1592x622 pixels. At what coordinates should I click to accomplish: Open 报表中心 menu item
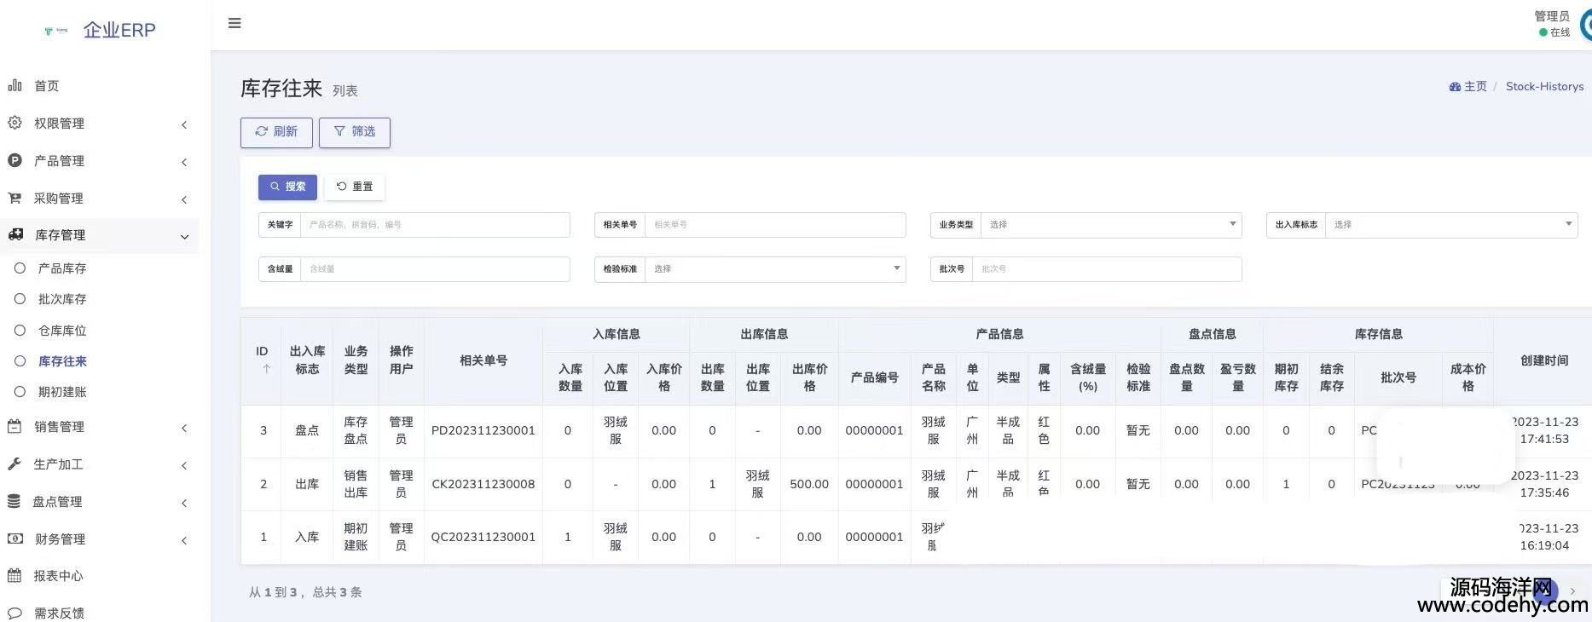click(x=59, y=576)
